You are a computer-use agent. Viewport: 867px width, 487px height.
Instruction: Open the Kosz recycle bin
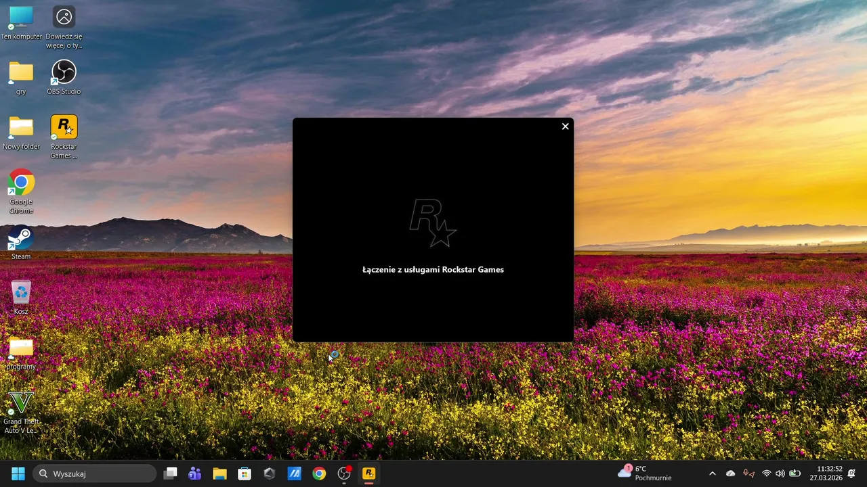pos(21,298)
